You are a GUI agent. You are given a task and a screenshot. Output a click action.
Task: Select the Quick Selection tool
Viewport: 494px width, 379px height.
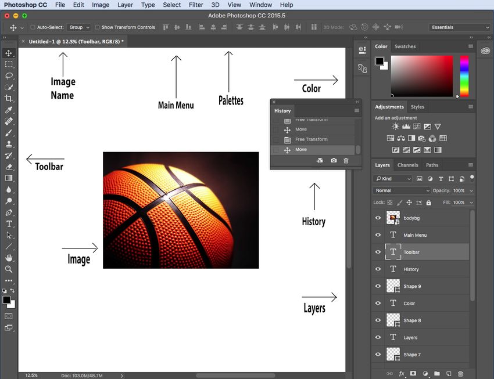pos(9,87)
